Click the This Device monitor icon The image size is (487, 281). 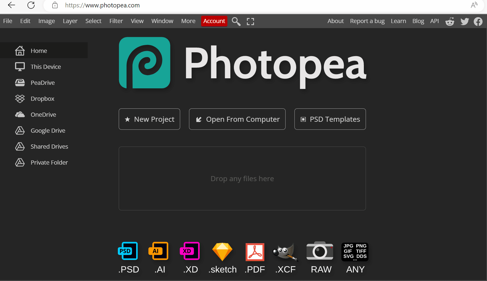[20, 66]
